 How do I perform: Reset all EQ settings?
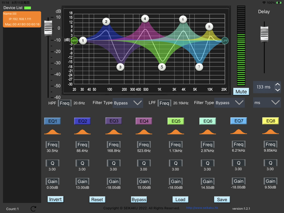tap(97, 200)
